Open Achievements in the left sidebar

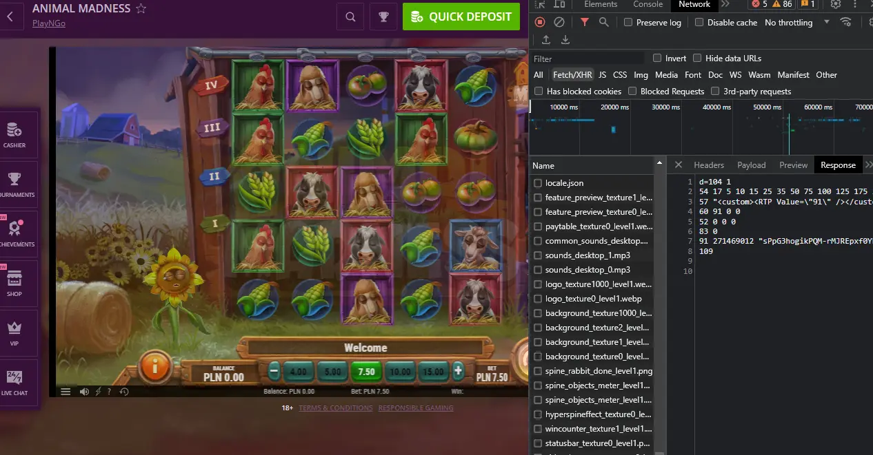click(14, 234)
